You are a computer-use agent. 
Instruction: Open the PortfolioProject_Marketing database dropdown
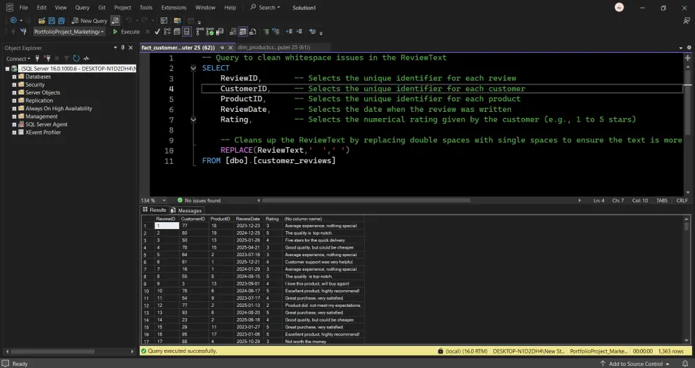(x=102, y=32)
